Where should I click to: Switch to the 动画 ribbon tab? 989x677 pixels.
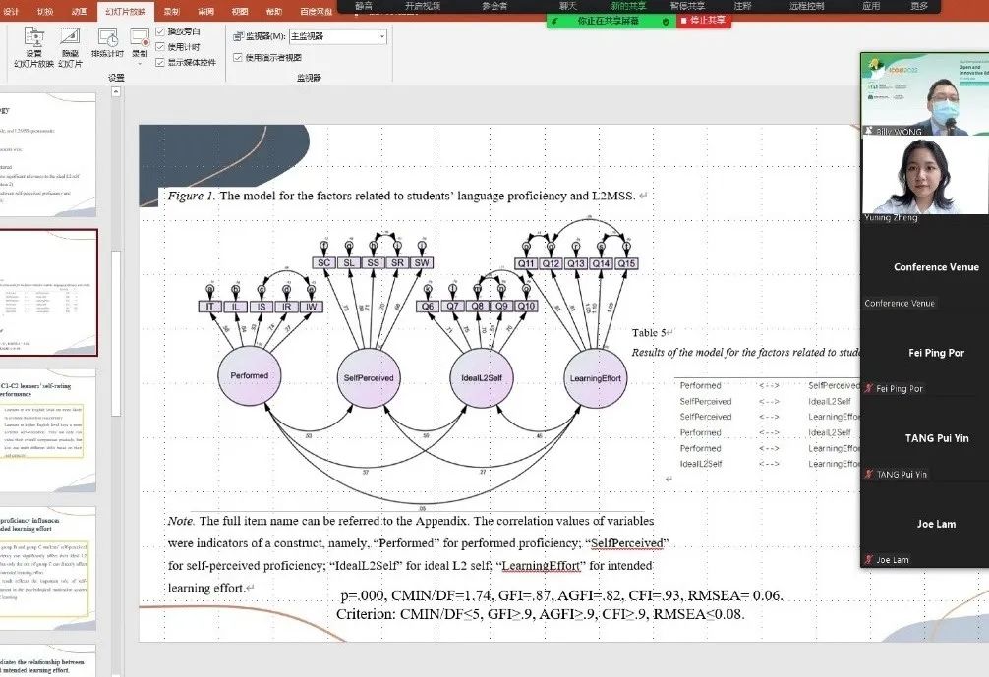79,12
